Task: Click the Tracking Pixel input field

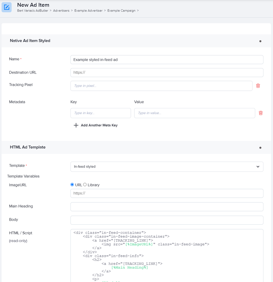Action: click(x=161, y=86)
